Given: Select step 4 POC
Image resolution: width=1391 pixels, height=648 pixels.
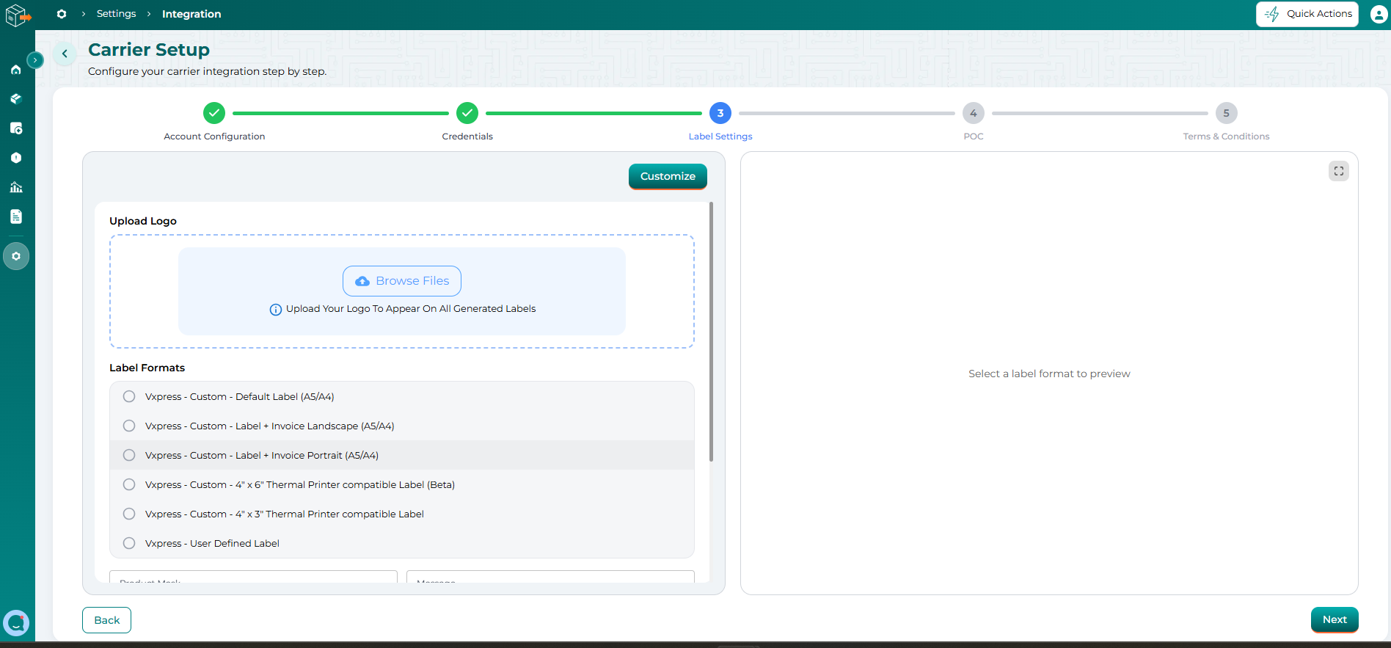Looking at the screenshot, I should (974, 113).
